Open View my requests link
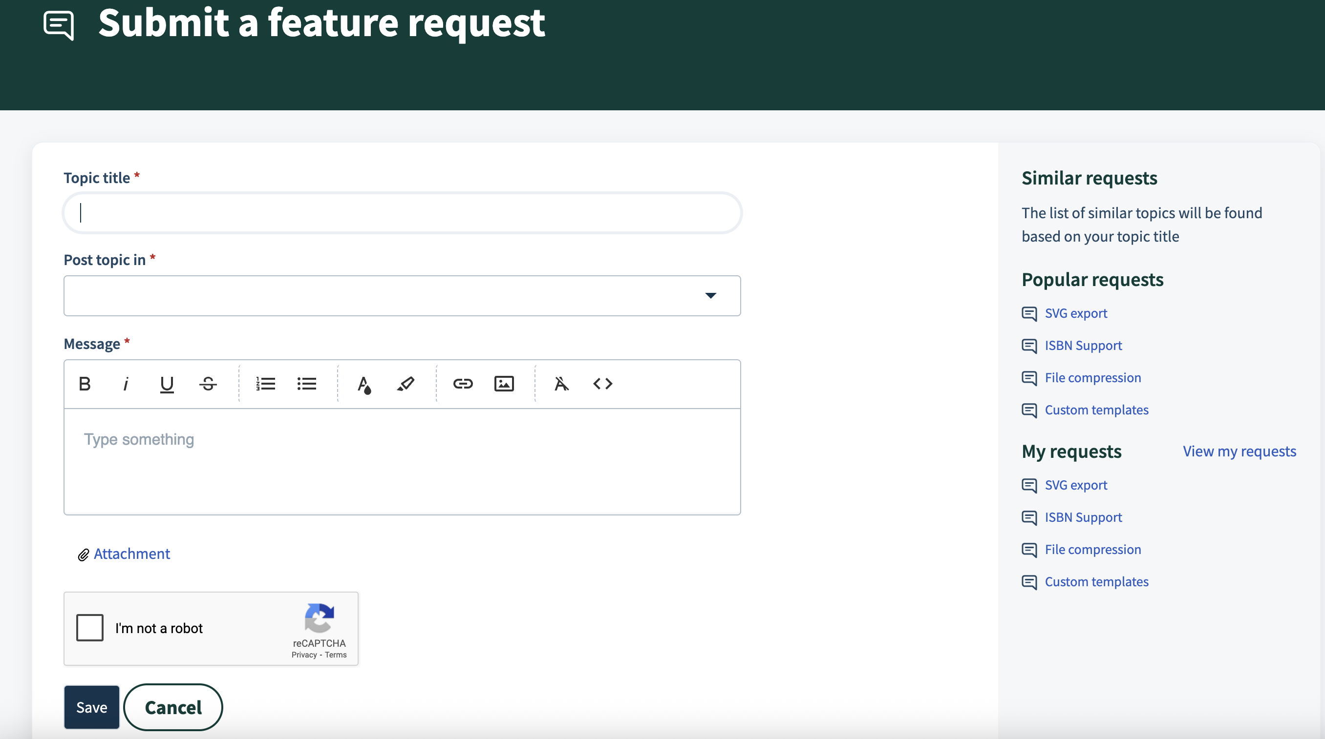This screenshot has height=739, width=1325. point(1239,451)
